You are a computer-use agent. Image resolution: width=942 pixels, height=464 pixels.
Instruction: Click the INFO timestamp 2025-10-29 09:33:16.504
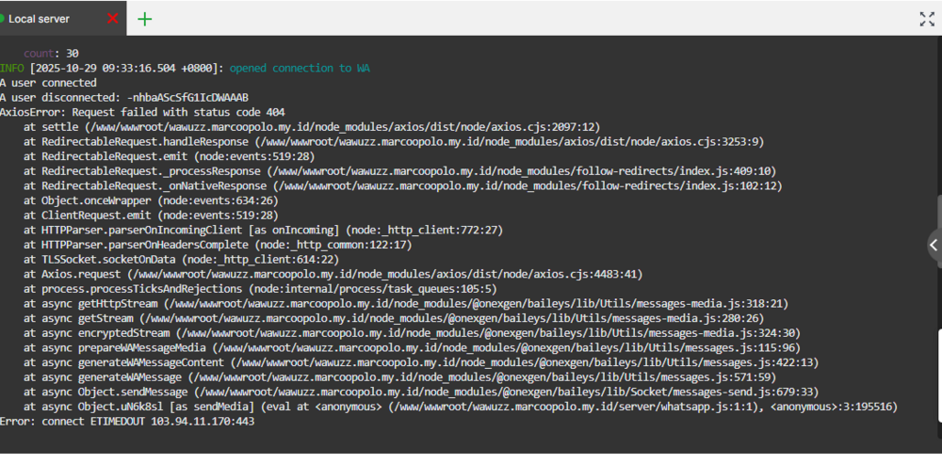(x=127, y=68)
